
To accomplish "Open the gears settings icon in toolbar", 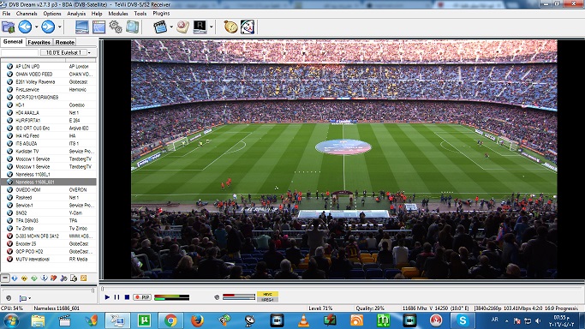I will pos(116,27).
